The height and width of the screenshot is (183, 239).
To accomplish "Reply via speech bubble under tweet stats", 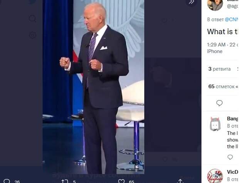I will point(219,103).
